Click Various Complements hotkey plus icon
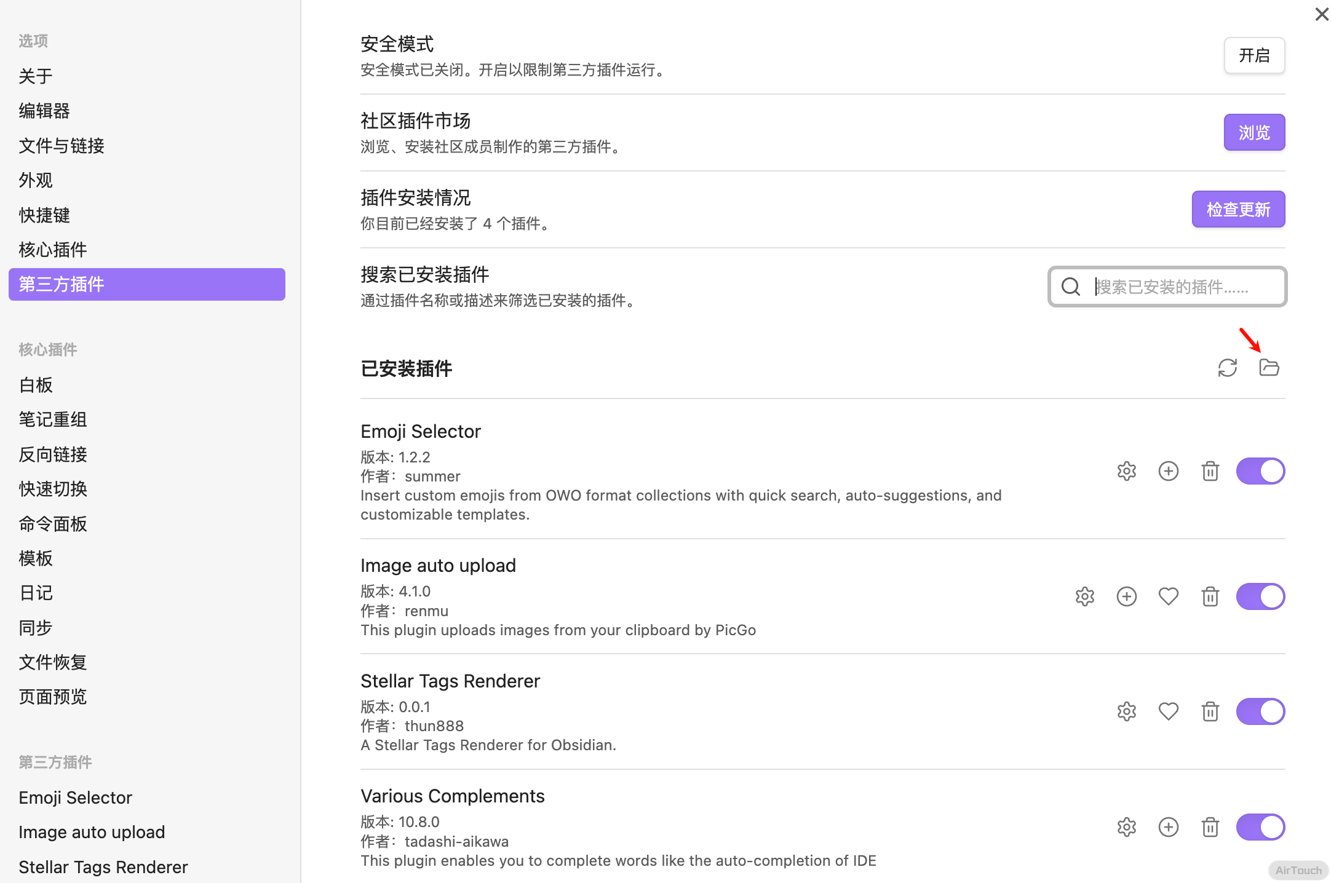 1168,827
